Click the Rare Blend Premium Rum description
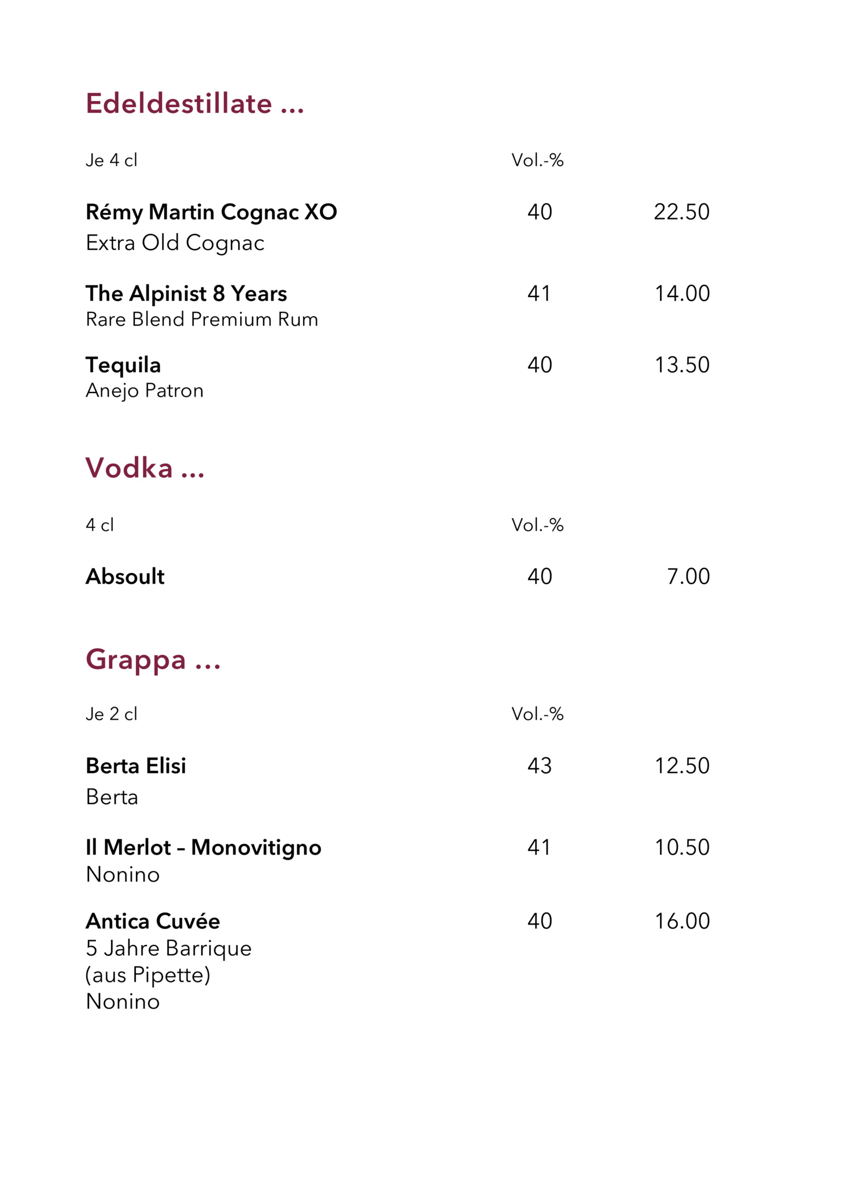This screenshot has height=1195, width=841. pos(202,320)
